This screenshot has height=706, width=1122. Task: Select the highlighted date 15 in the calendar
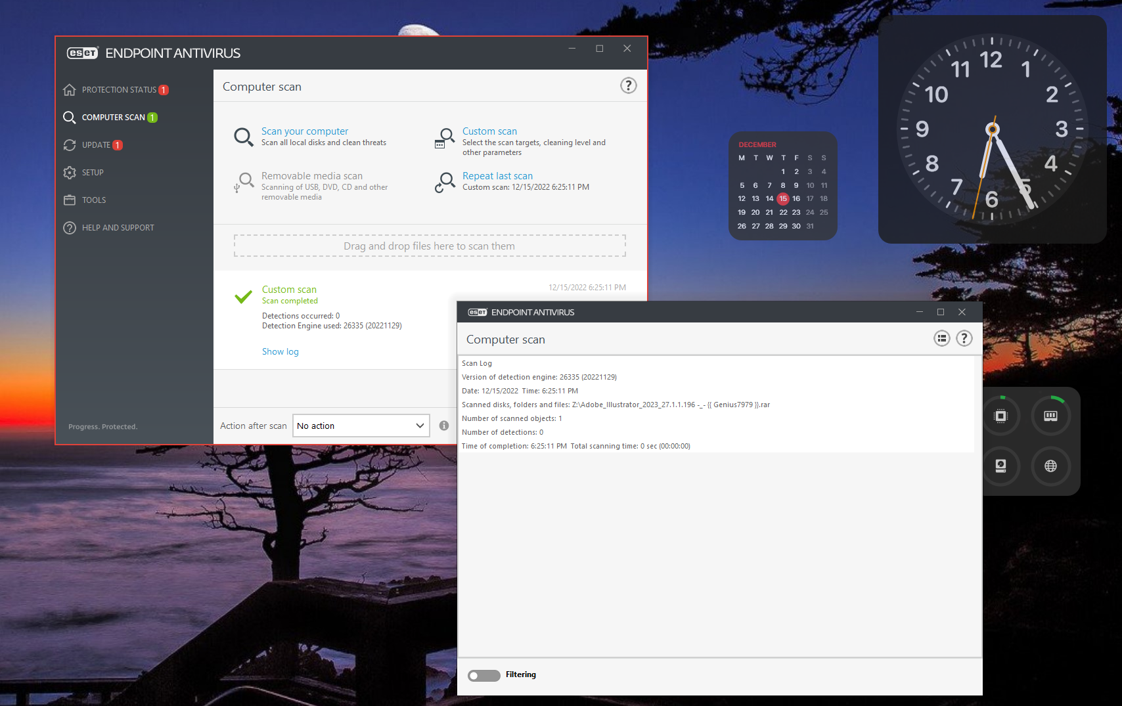point(782,198)
